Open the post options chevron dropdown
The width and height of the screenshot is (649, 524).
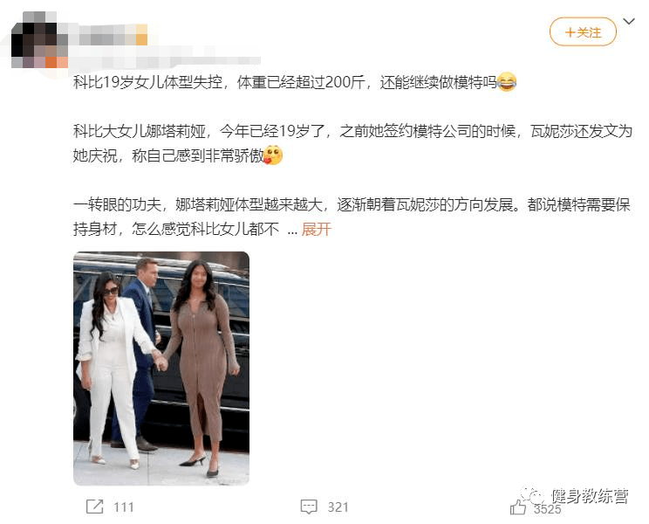(x=629, y=21)
